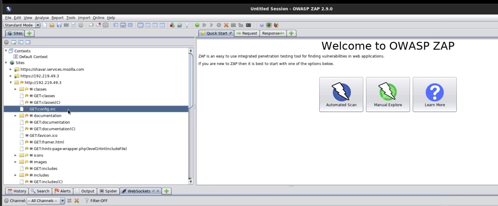Switch to the Alerts tab
Screen dimensions: 498x206
pos(63,191)
